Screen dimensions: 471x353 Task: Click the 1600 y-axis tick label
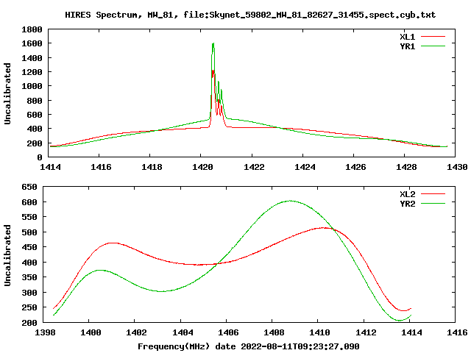32,44
